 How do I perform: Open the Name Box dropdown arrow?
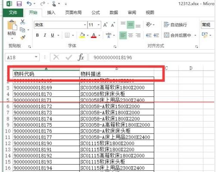36,57
